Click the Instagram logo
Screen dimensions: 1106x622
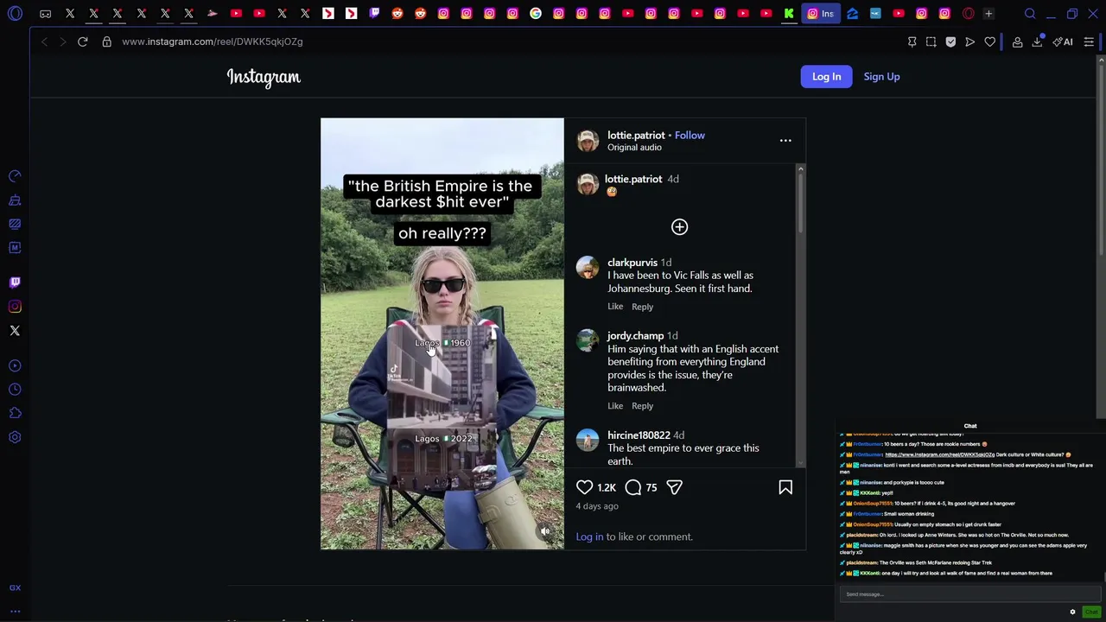click(264, 77)
